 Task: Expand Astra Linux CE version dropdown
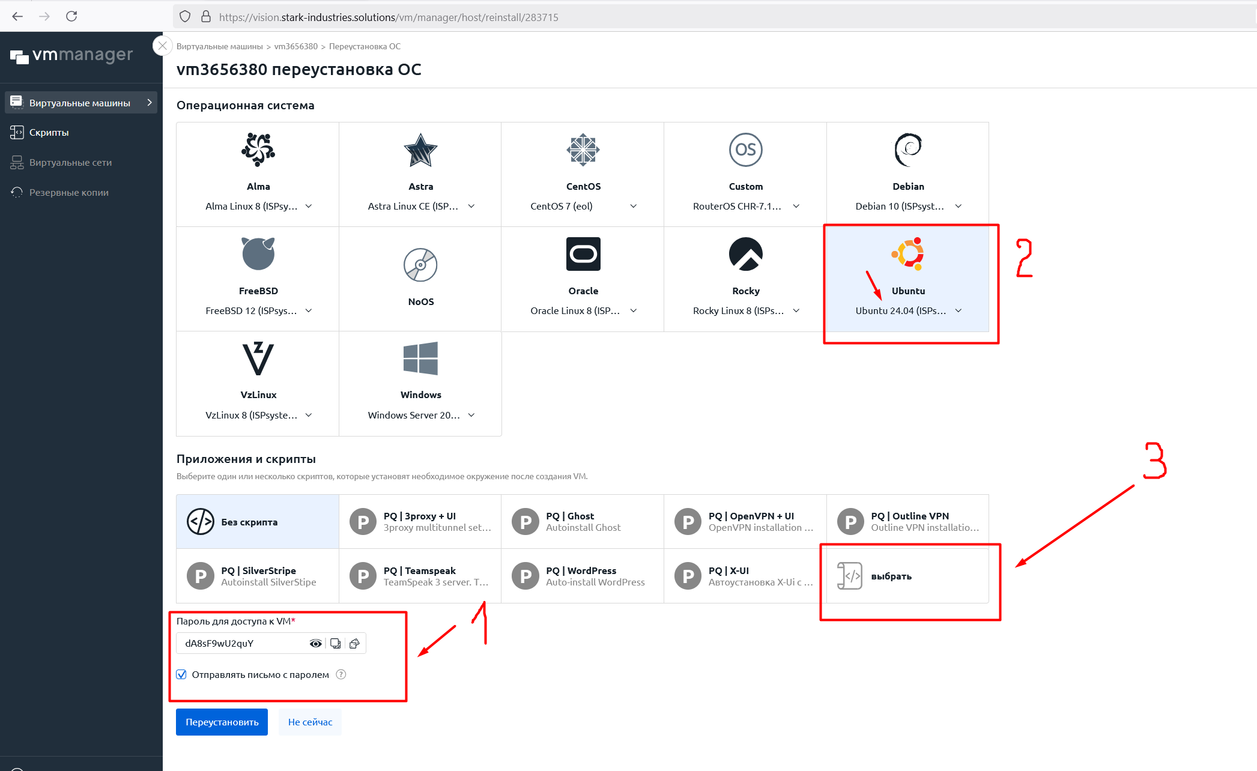pyautogui.click(x=421, y=206)
